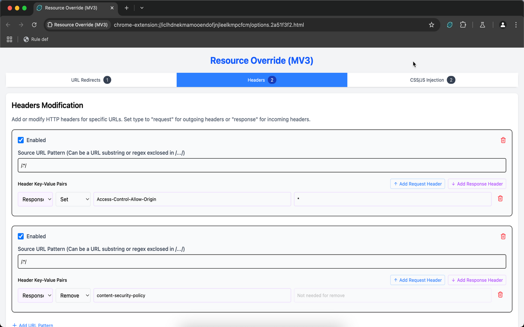Disable the second Enabled checkbox

tap(20, 236)
